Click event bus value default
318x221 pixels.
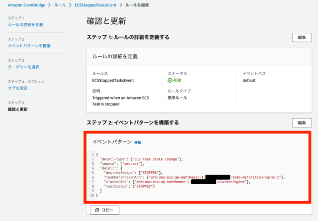249,81
